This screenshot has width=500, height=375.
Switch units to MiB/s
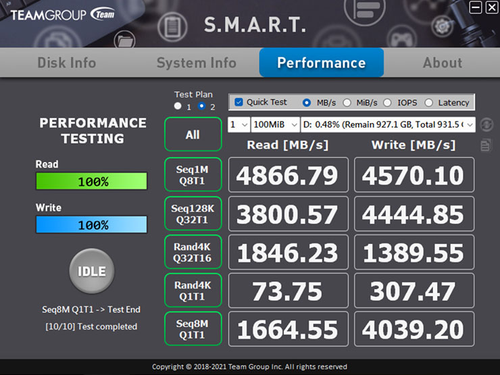point(347,103)
